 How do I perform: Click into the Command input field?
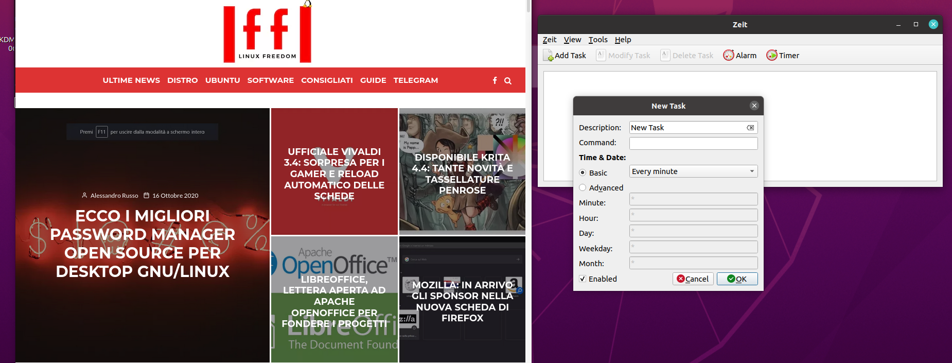click(x=693, y=143)
